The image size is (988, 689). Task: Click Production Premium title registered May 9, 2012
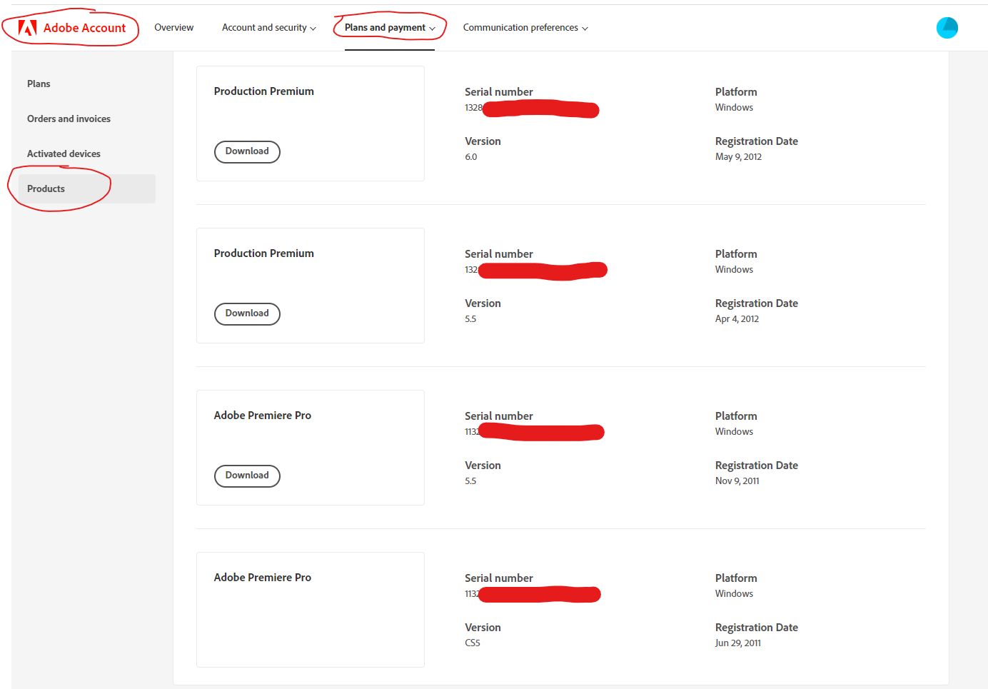point(264,91)
